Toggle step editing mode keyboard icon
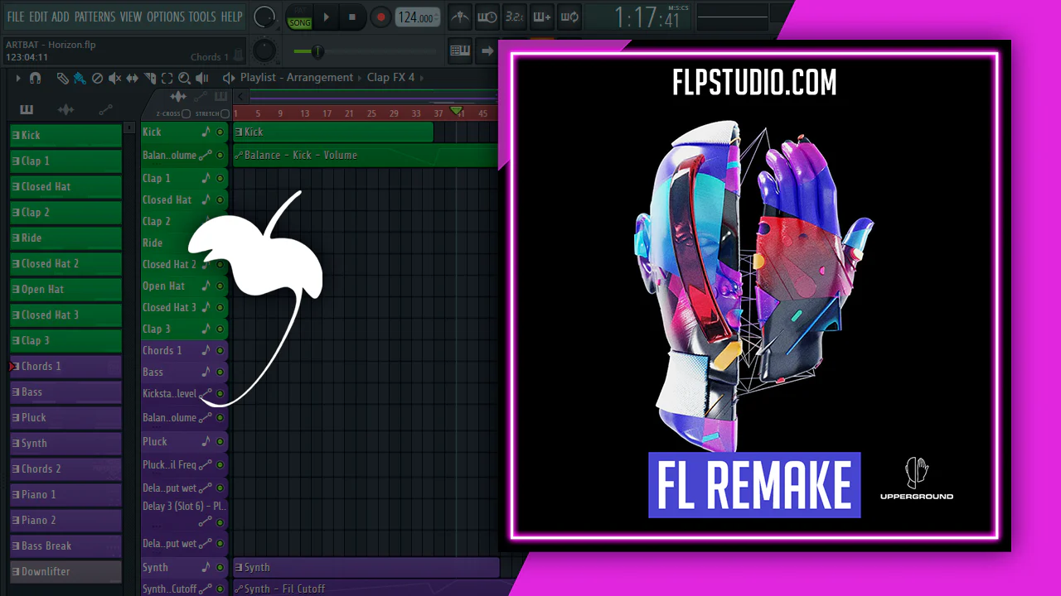Screen dimensions: 1061x596 (x=460, y=50)
